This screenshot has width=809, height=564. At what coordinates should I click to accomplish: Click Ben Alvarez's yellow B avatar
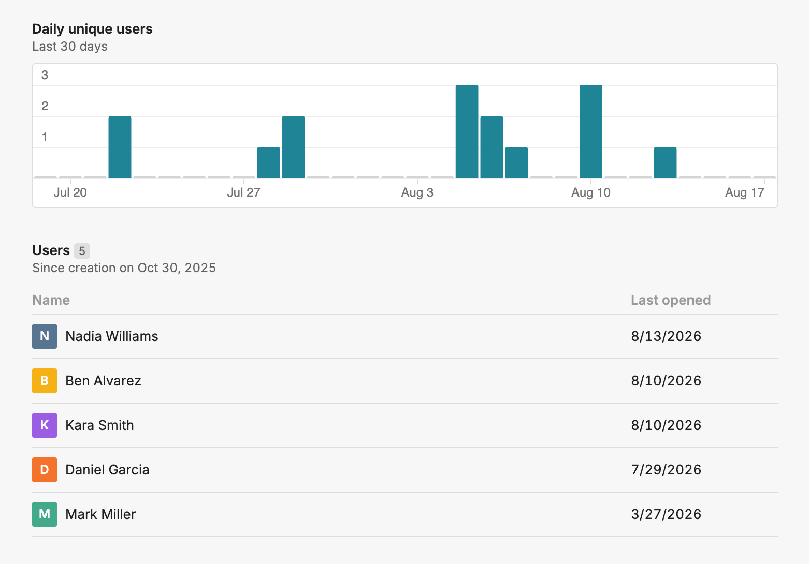(45, 381)
